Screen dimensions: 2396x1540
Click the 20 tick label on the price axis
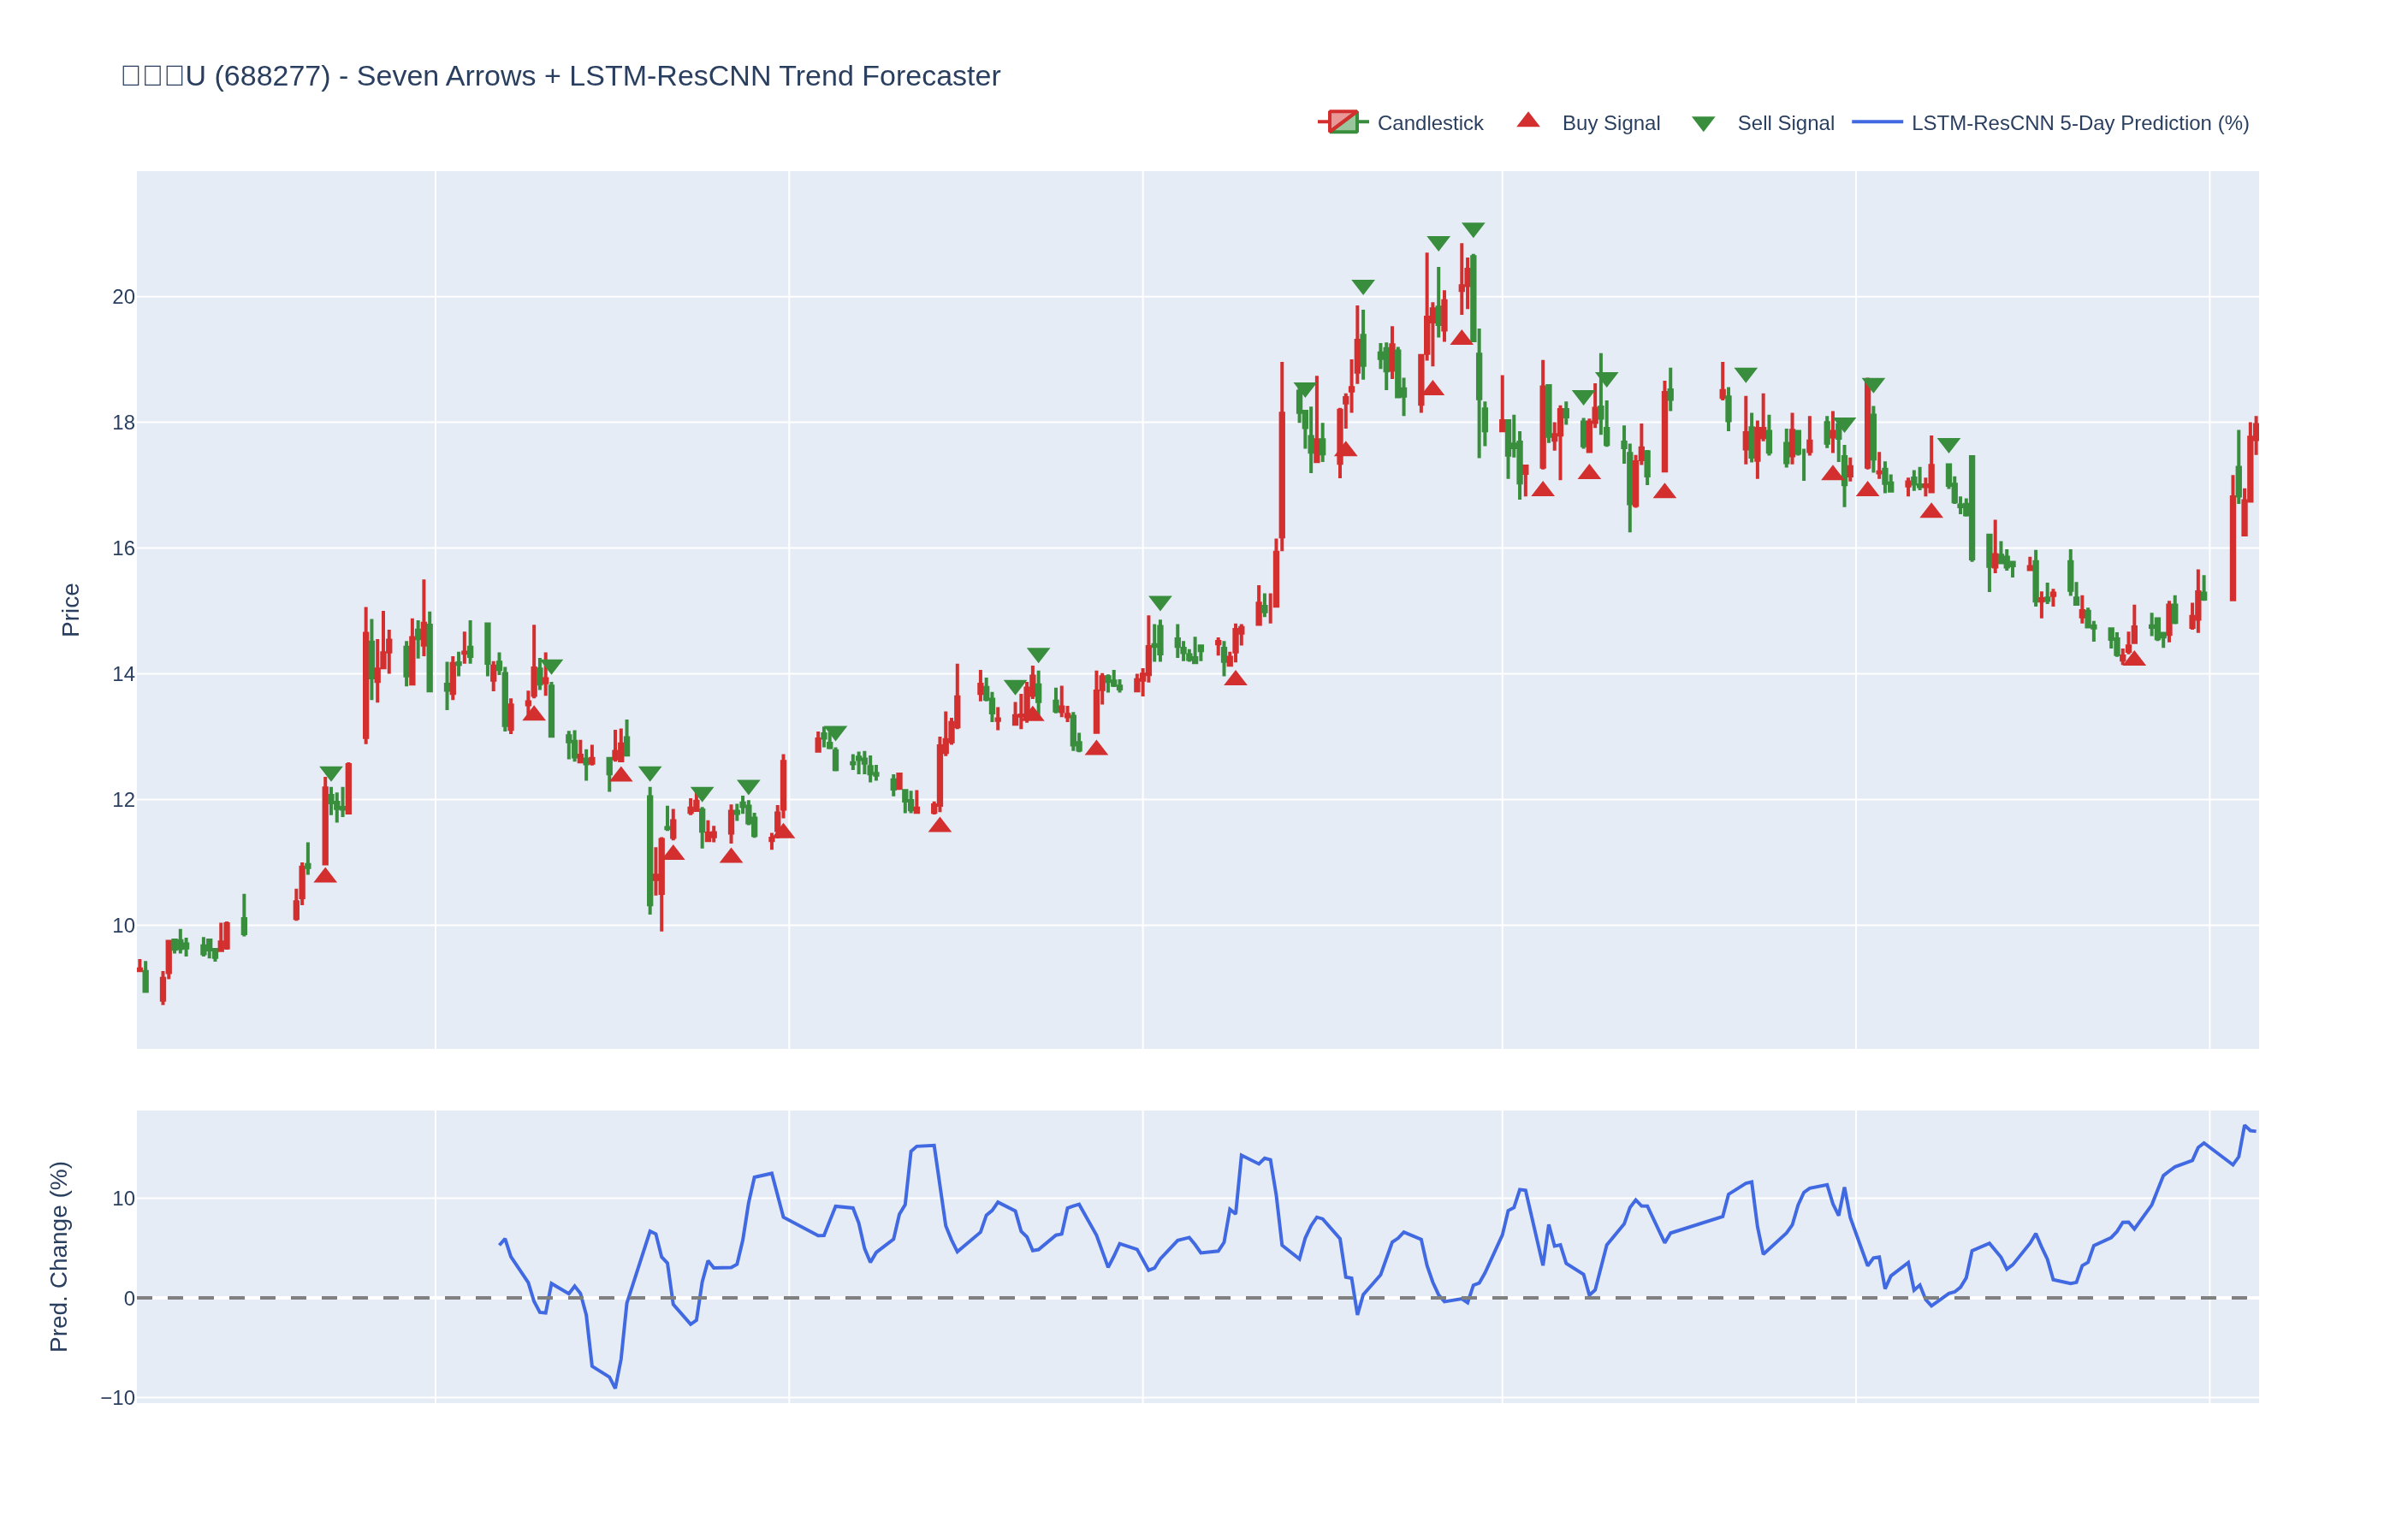tap(123, 297)
